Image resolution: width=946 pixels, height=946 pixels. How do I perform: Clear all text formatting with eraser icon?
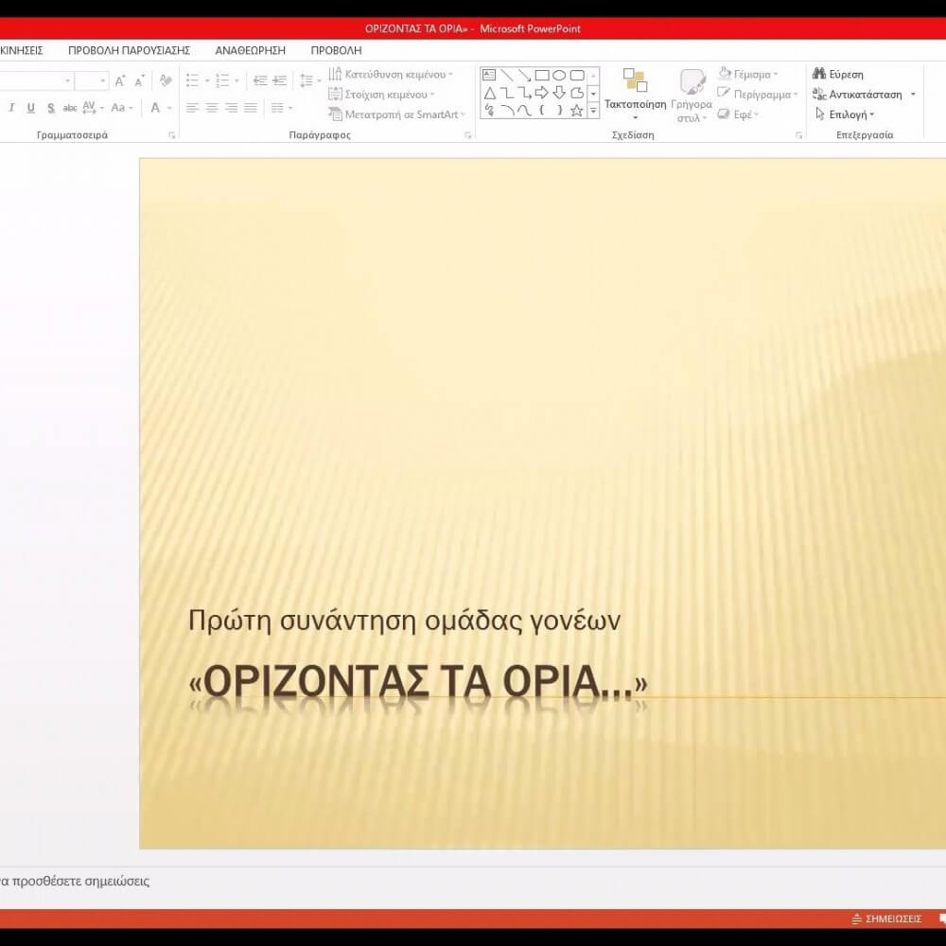coord(166,81)
